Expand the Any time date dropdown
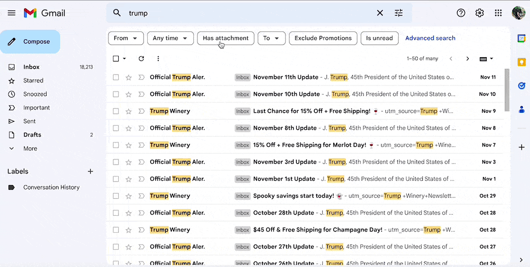Screen dimensions: 530x267 point(170,38)
